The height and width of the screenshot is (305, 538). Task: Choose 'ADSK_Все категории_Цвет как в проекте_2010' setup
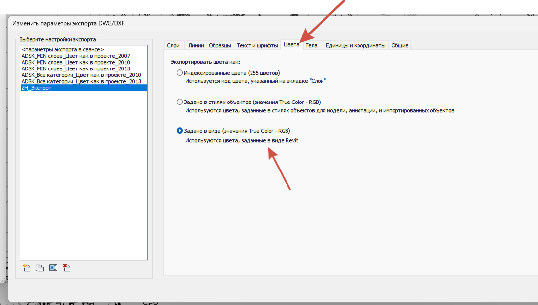click(x=84, y=75)
